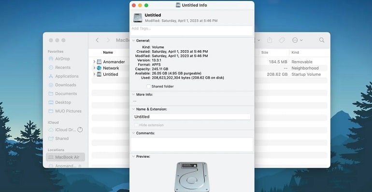372x192 pixels.
Task: Click the back arrow in Finder toolbar
Action: pyautogui.click(x=97, y=40)
